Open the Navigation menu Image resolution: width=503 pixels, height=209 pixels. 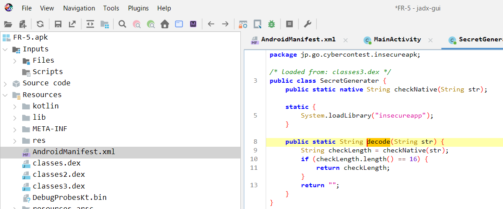point(79,8)
